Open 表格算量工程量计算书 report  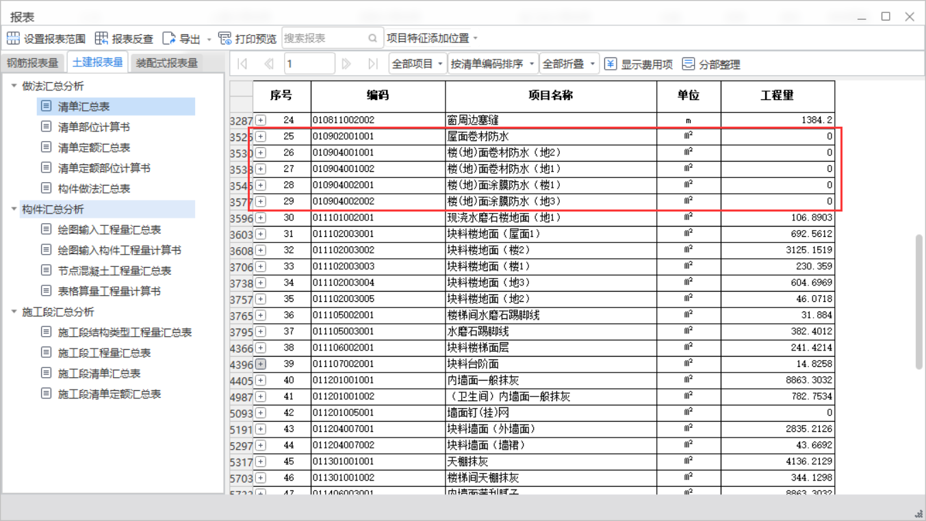[110, 291]
